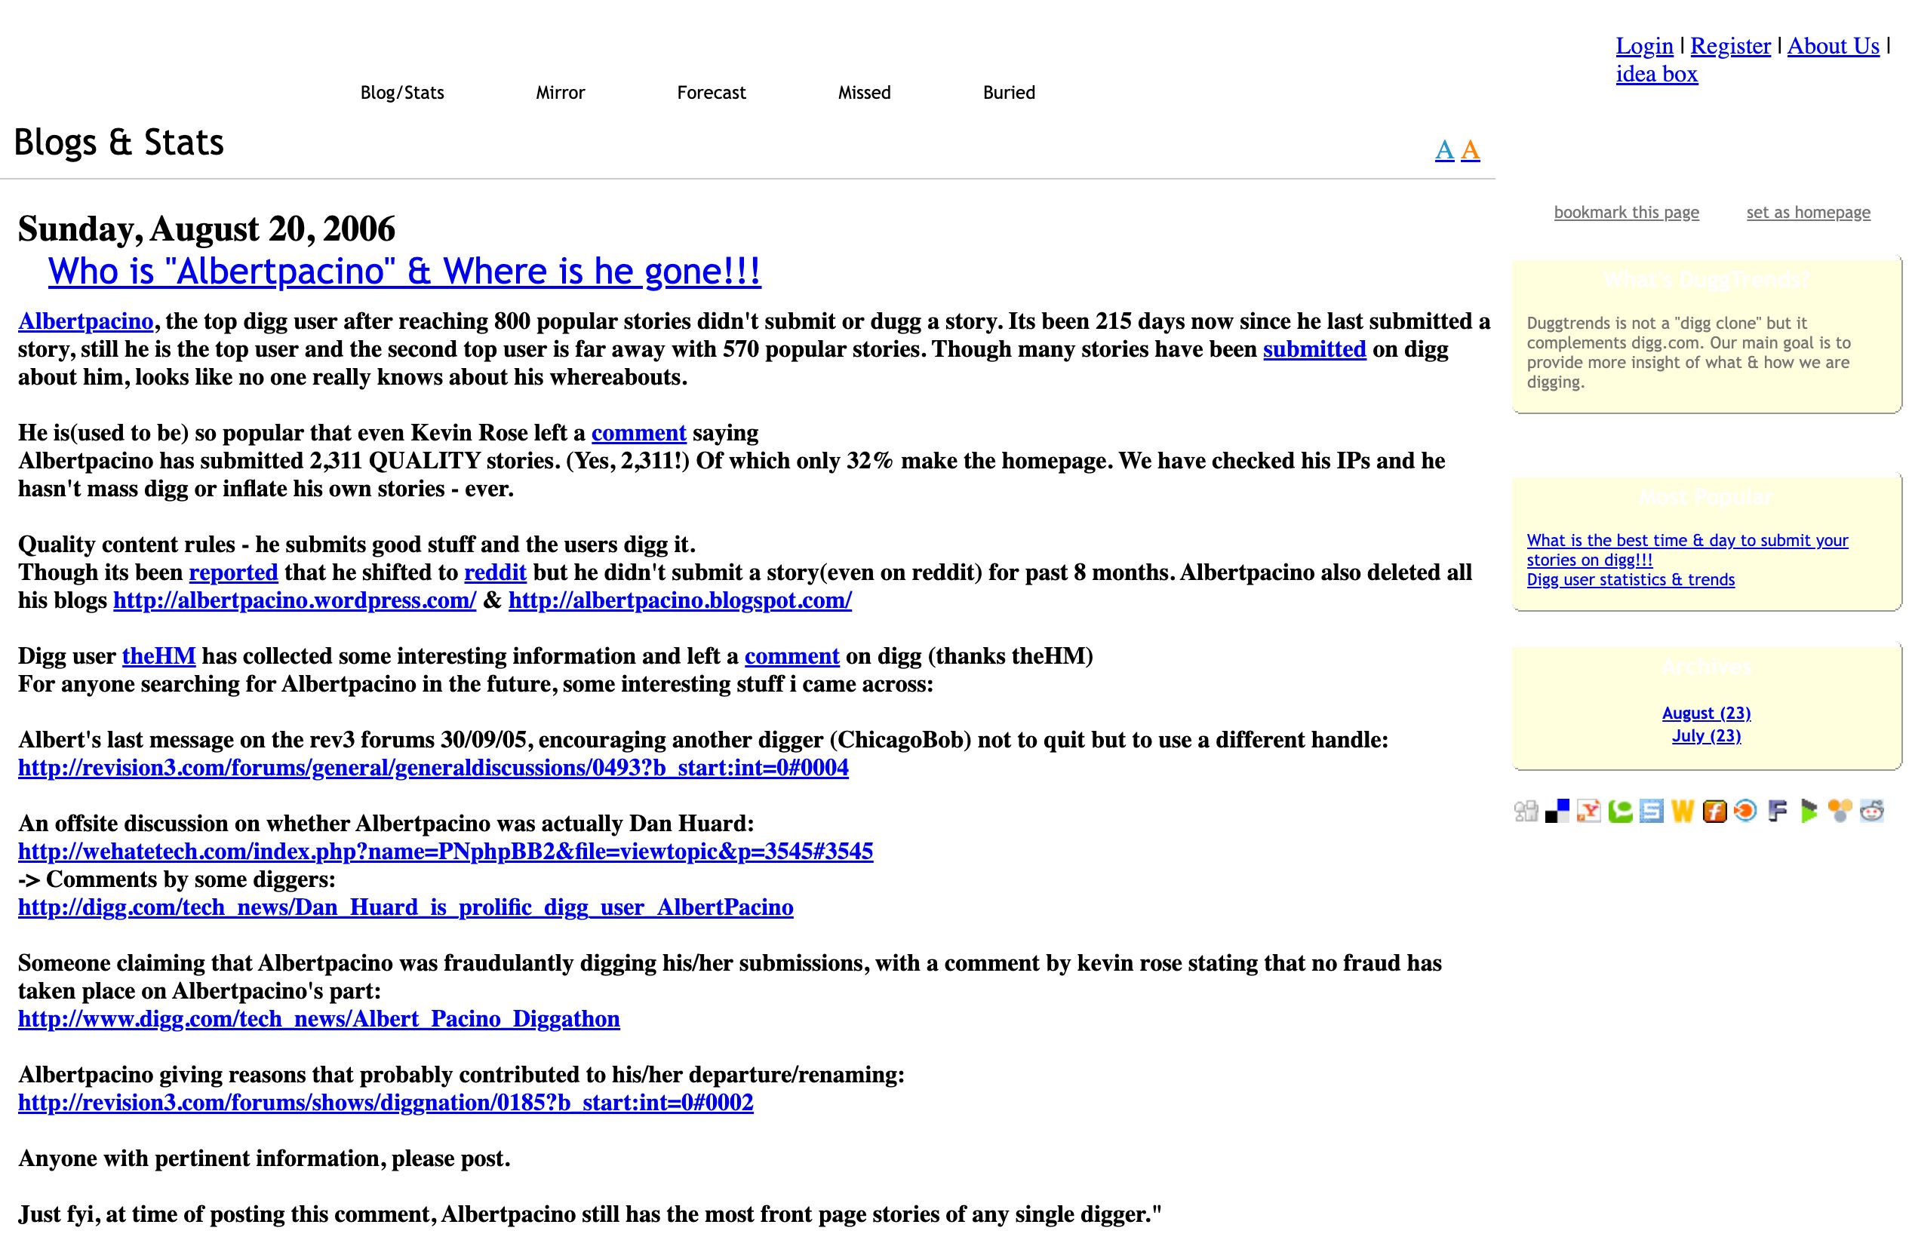Click the green Technorati icon
This screenshot has height=1246, width=1912.
click(x=1619, y=812)
